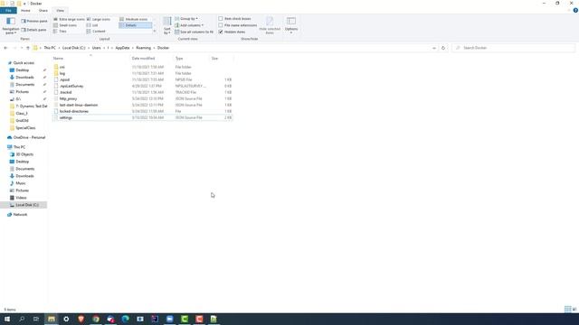The width and height of the screenshot is (579, 325).
Task: Go back to previous folder
Action: (x=5, y=48)
